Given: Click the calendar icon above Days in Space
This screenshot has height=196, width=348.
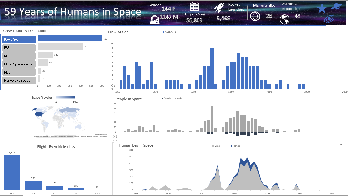Looking at the screenshot, I should (195, 7).
